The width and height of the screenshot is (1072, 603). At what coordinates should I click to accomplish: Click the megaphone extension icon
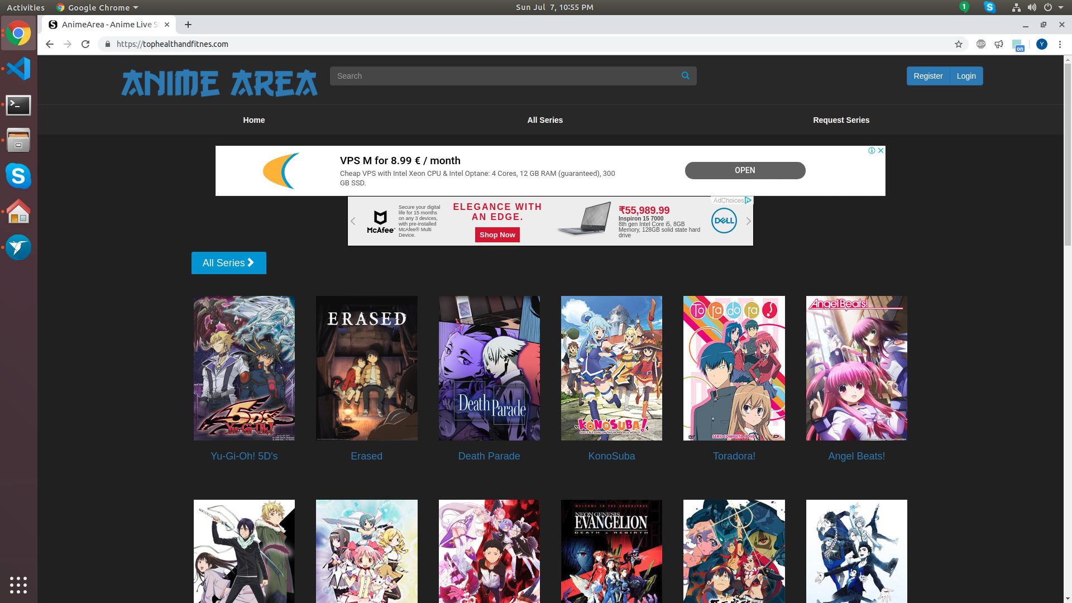coord(999,44)
